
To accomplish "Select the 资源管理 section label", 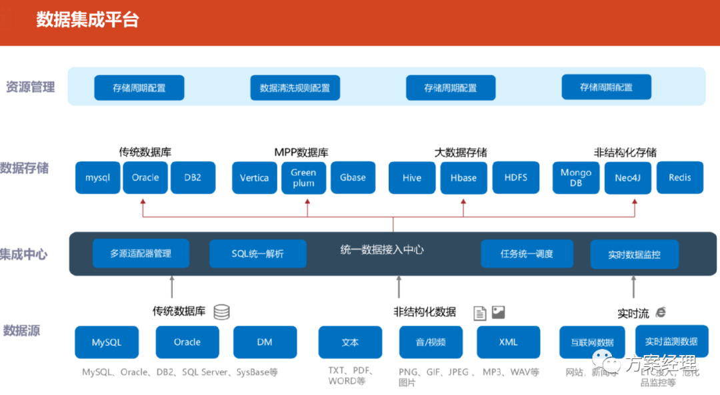I will 31,87.
